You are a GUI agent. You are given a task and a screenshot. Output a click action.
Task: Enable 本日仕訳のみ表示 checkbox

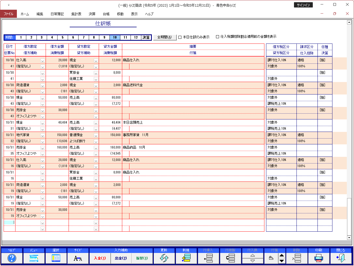click(x=180, y=37)
